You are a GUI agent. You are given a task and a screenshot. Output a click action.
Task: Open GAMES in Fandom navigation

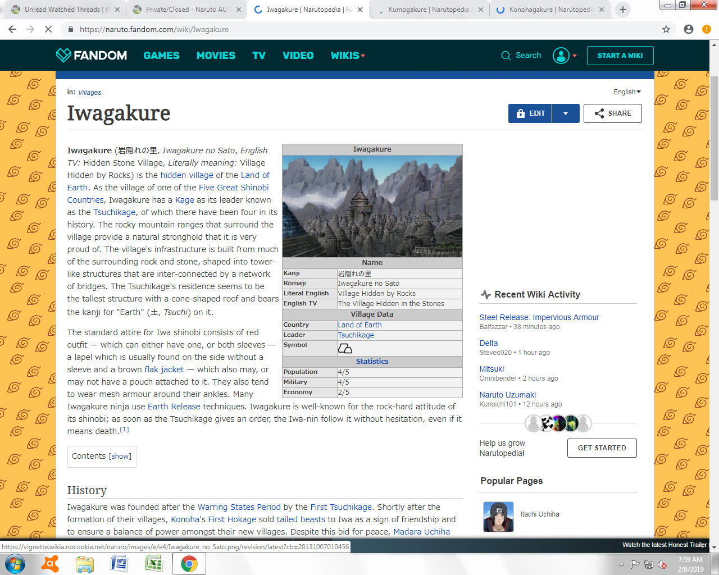point(161,56)
